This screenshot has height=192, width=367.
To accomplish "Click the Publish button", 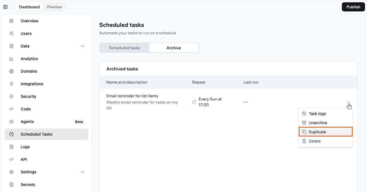I will pyautogui.click(x=353, y=7).
